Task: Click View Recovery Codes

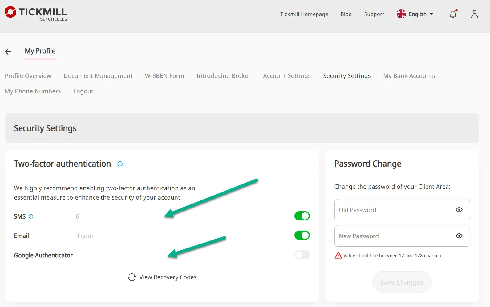Action: point(168,277)
